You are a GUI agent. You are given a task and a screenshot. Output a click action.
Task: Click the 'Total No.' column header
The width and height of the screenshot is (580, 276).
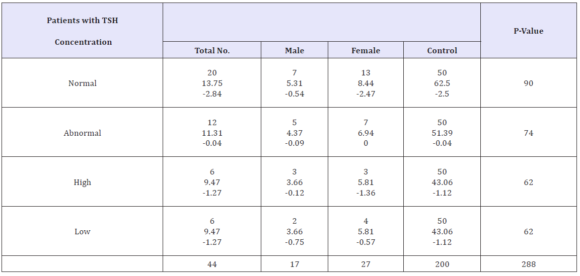[212, 50]
